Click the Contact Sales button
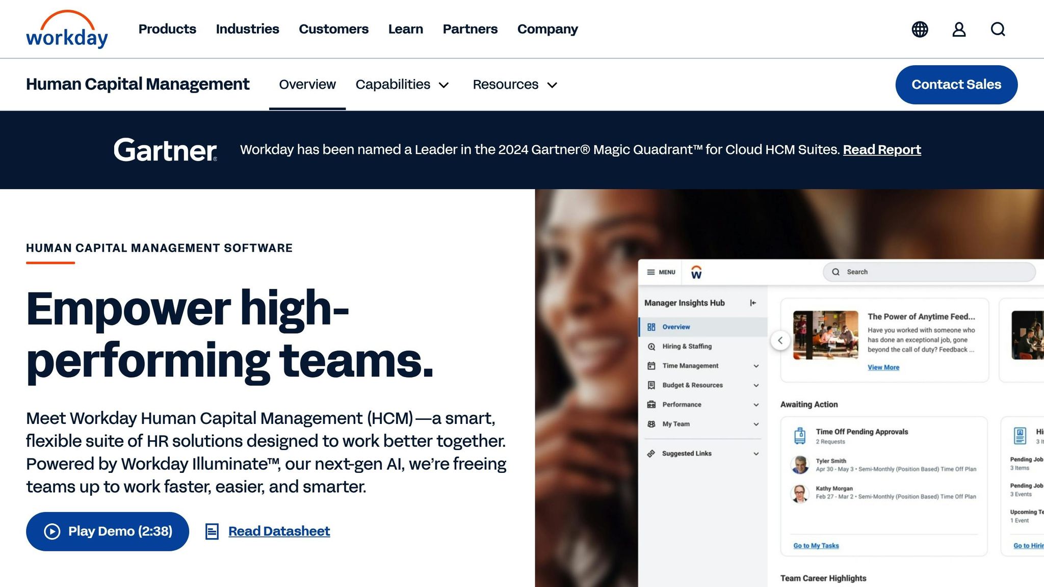The image size is (1044, 587). coord(956,85)
